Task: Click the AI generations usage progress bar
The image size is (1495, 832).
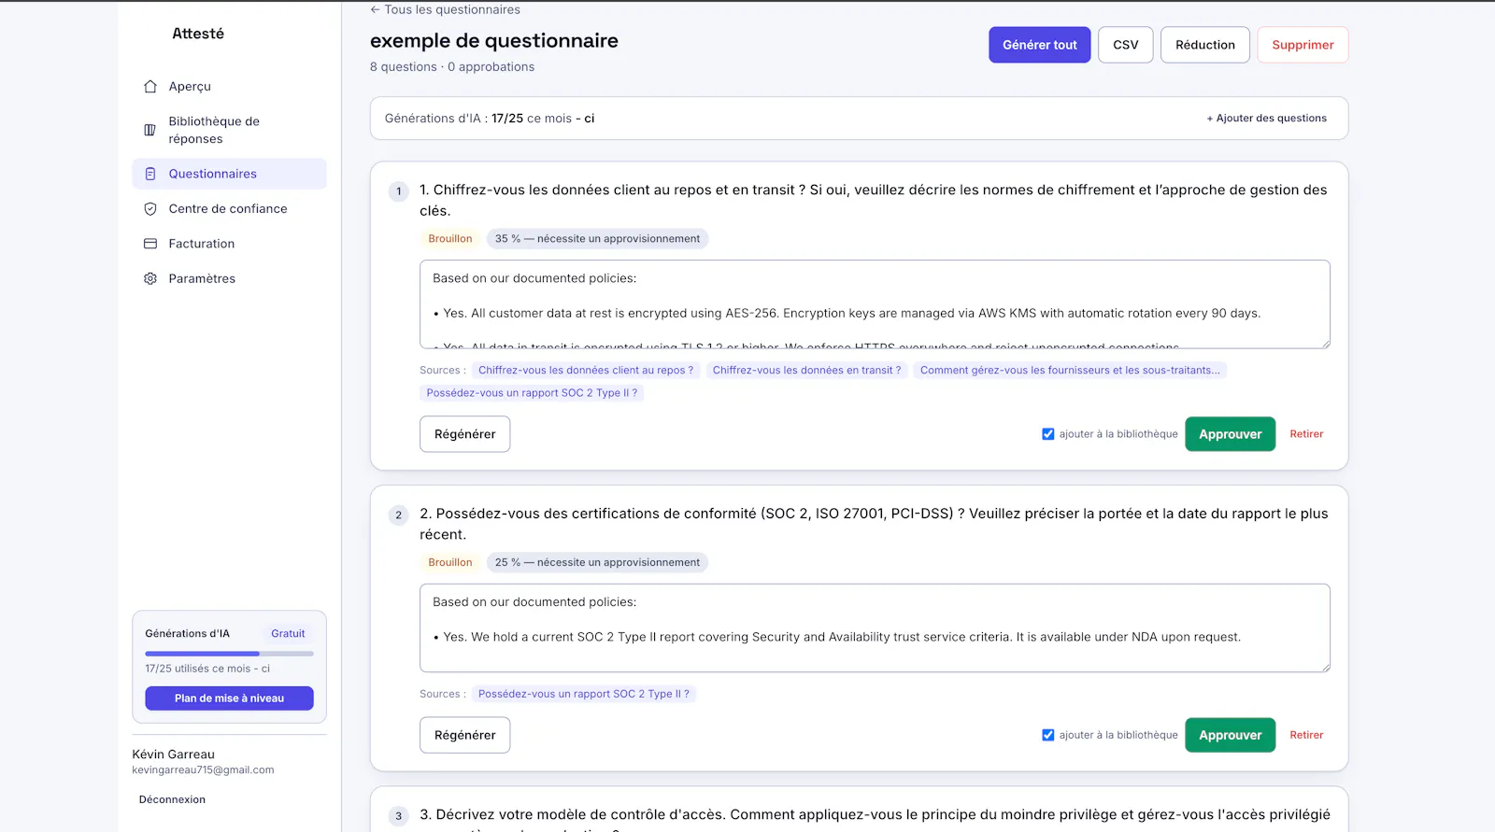Action: (x=229, y=654)
